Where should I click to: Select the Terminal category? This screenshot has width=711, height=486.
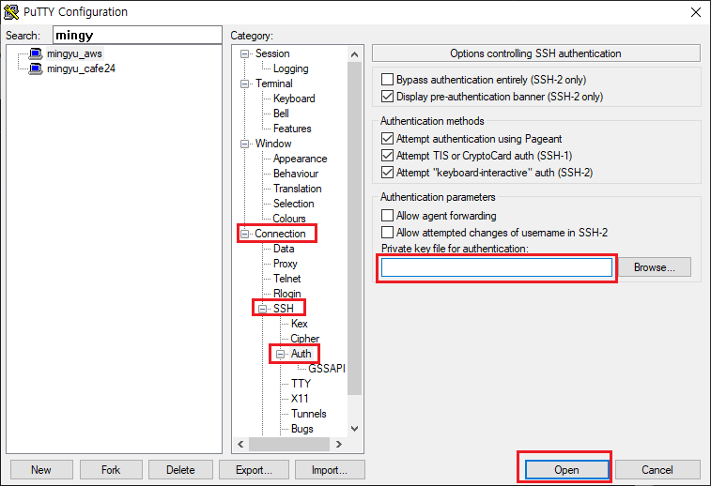pyautogui.click(x=274, y=84)
